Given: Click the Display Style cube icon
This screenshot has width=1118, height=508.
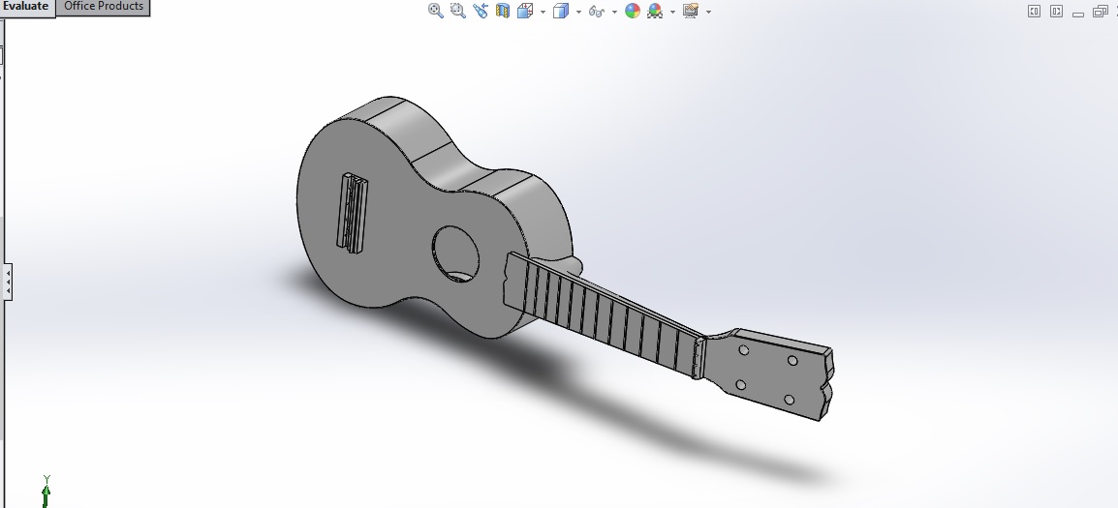Looking at the screenshot, I should click(x=561, y=11).
